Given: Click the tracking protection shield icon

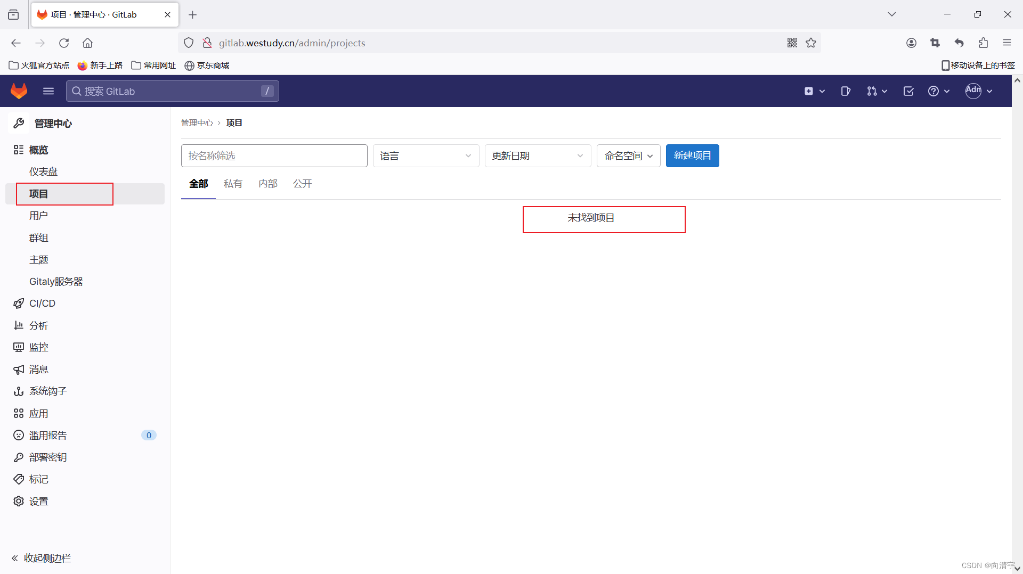Looking at the screenshot, I should click(x=189, y=43).
